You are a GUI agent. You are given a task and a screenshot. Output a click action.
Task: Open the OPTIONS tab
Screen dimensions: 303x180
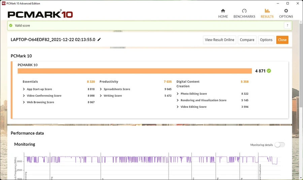click(x=286, y=13)
